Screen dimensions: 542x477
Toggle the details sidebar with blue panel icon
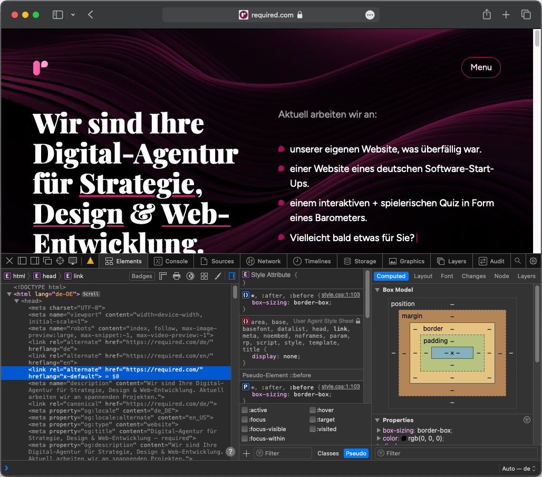point(231,275)
